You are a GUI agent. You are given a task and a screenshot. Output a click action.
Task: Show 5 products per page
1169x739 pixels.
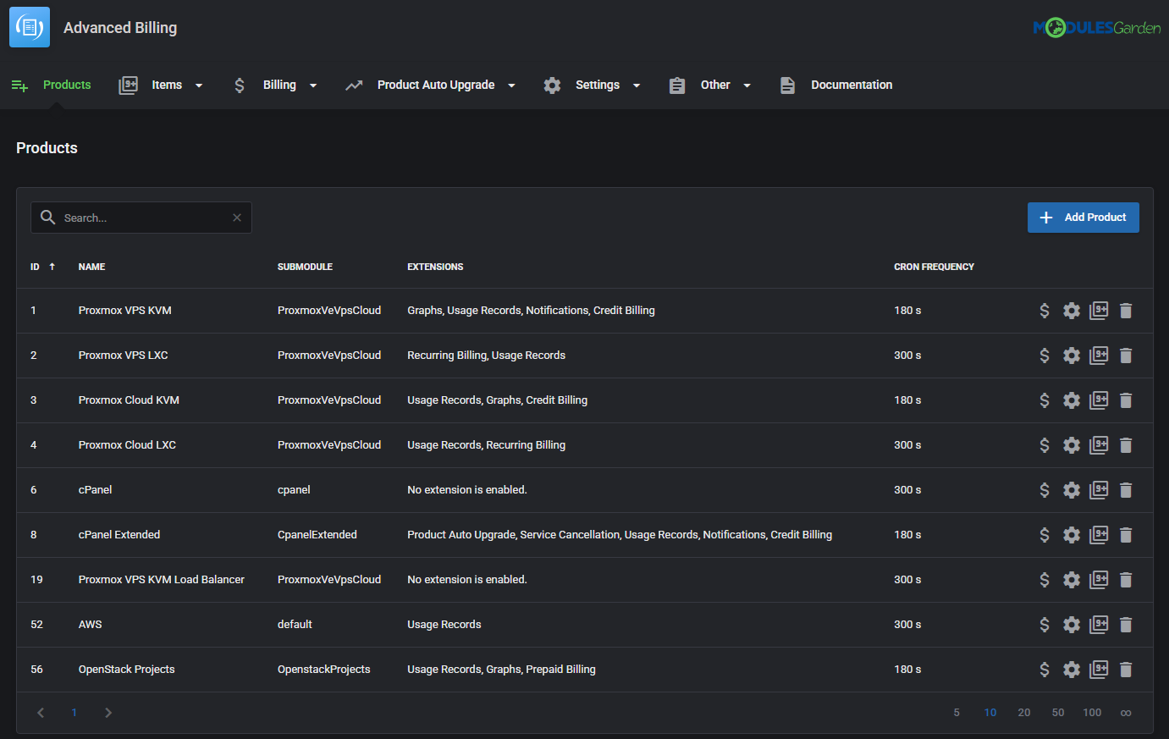957,713
